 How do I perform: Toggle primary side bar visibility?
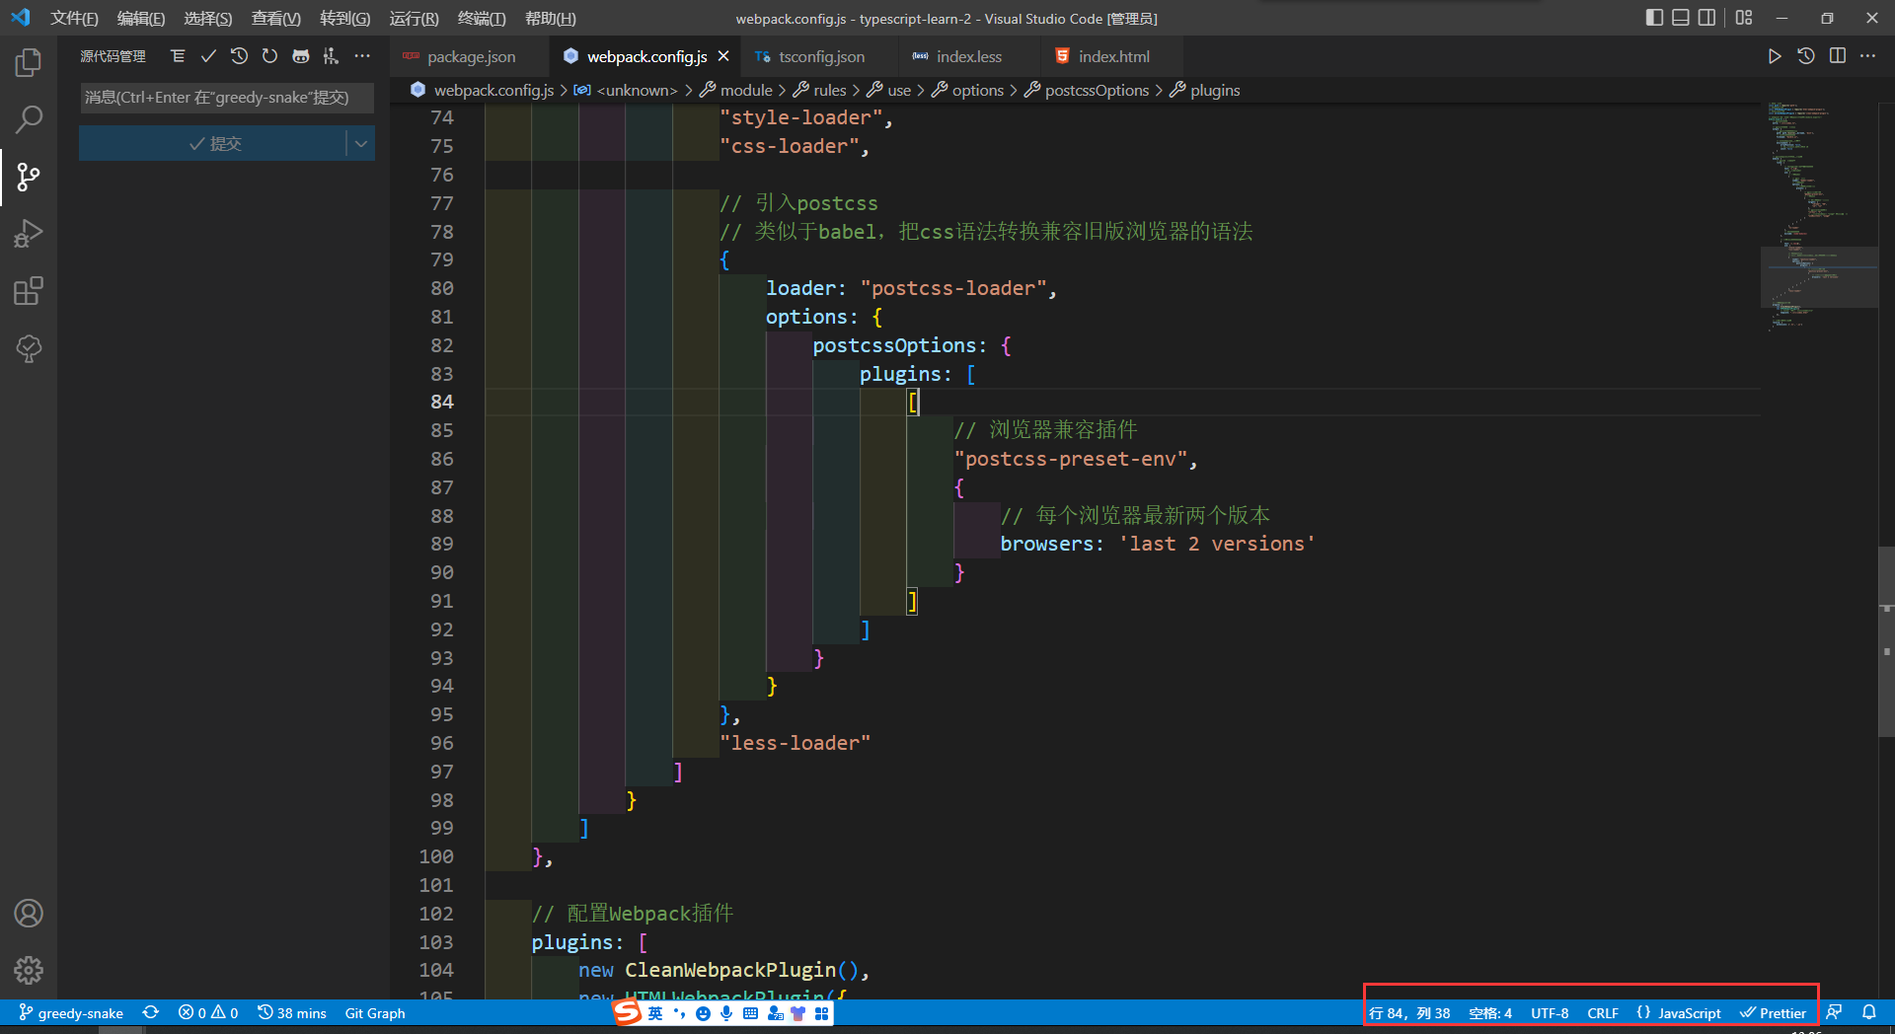coord(1655,18)
